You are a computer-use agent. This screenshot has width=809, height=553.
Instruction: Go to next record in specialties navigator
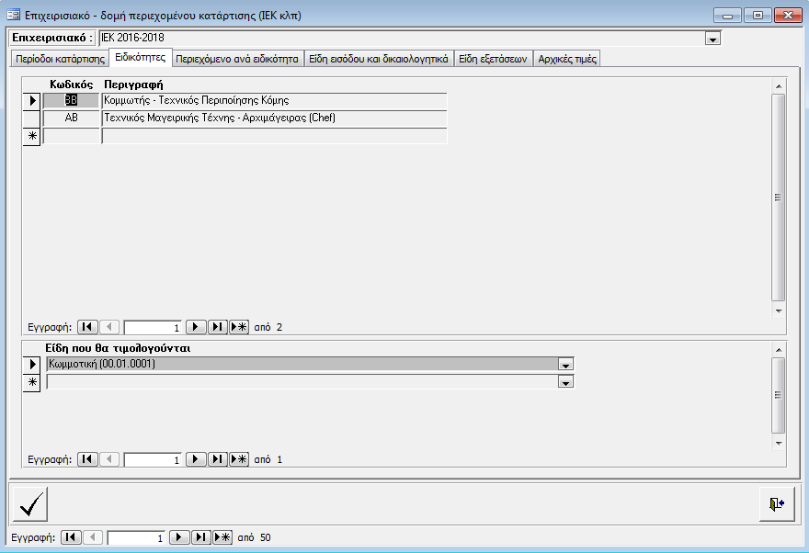[196, 327]
